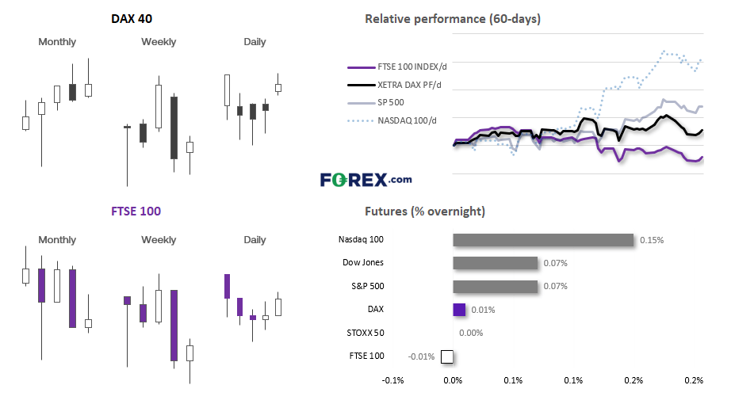The width and height of the screenshot is (735, 404).
Task: Click the S&P 500 futures bar
Action: (x=495, y=286)
